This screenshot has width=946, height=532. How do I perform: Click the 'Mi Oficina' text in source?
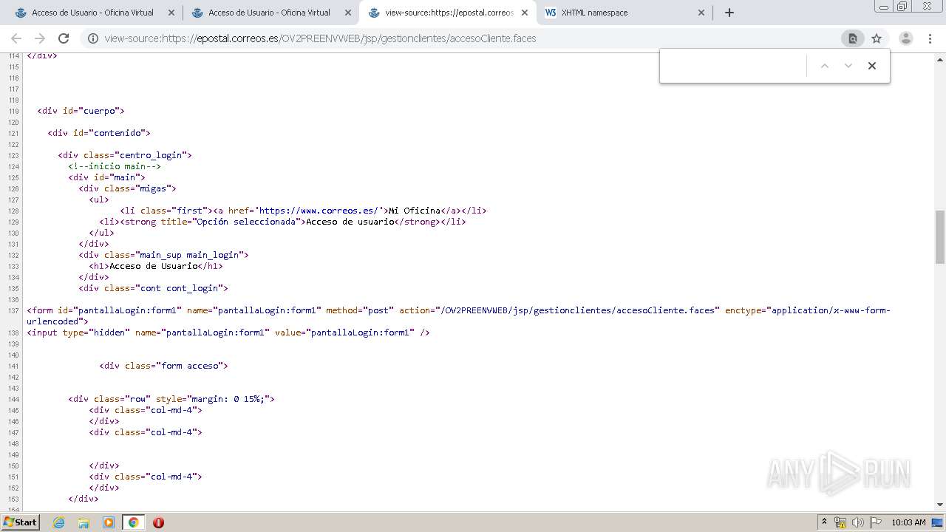point(415,211)
